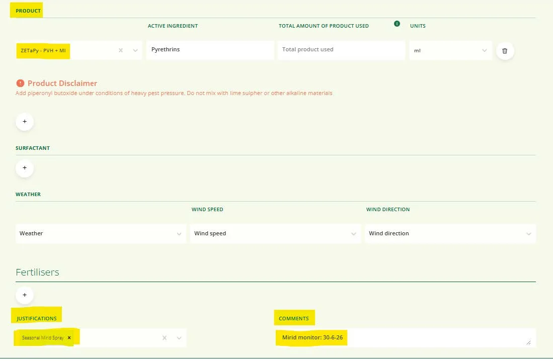The height and width of the screenshot is (361, 553).
Task: Open the Wind speed dropdown
Action: (x=275, y=233)
